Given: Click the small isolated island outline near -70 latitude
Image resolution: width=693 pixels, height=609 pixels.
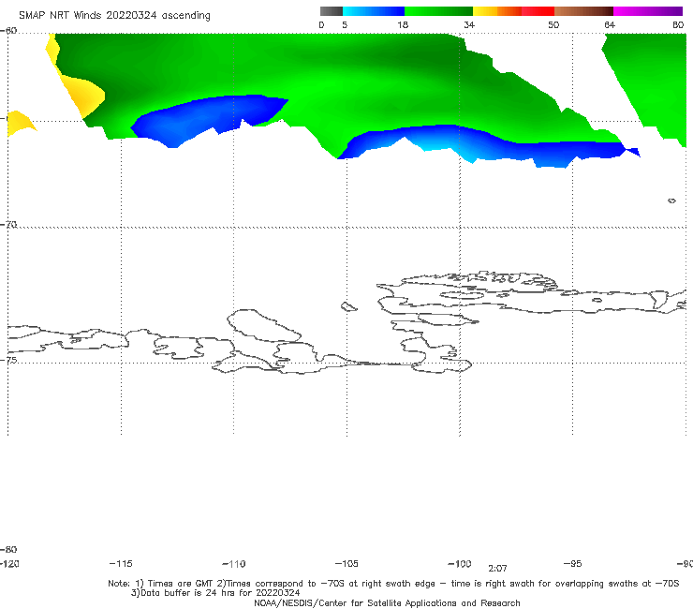Looking at the screenshot, I should point(671,201).
